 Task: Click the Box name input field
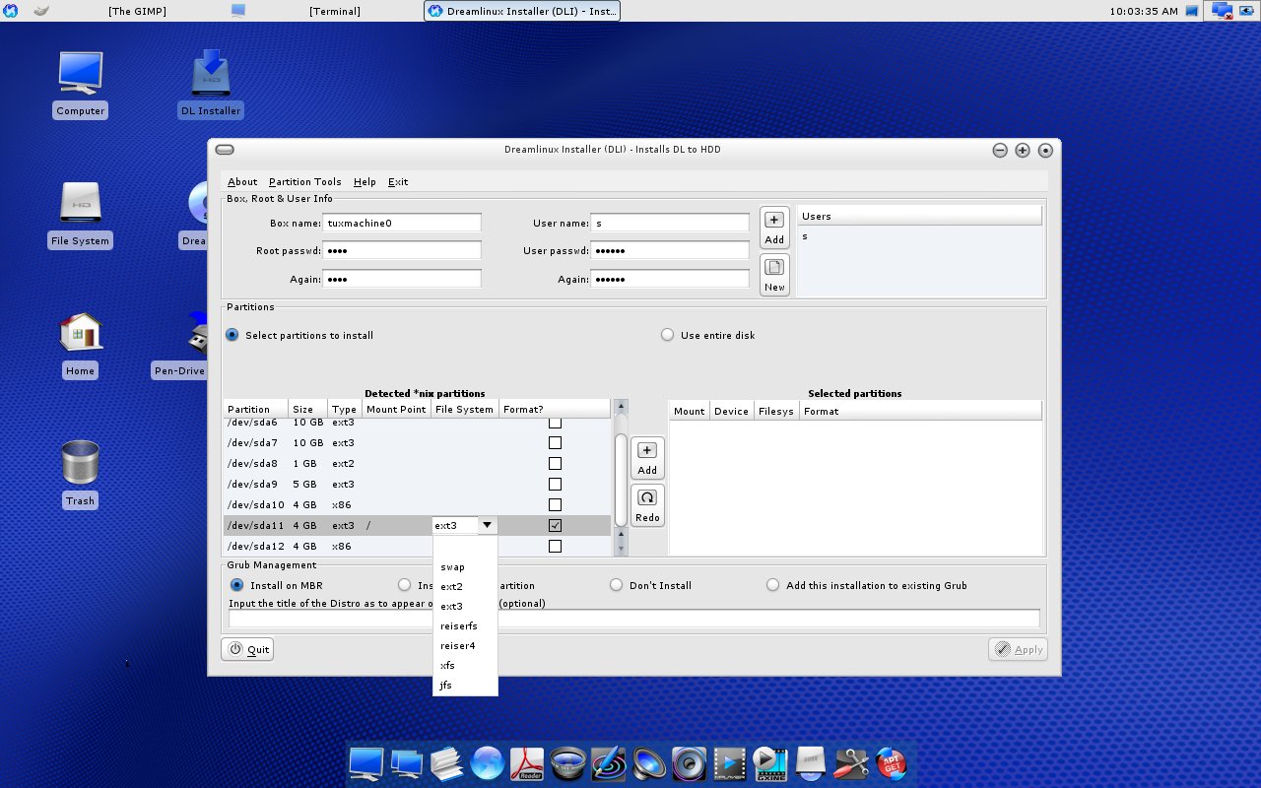coord(403,223)
